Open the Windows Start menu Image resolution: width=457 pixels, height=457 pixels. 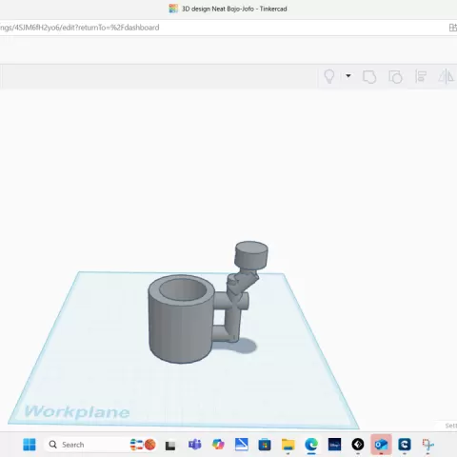coord(30,445)
